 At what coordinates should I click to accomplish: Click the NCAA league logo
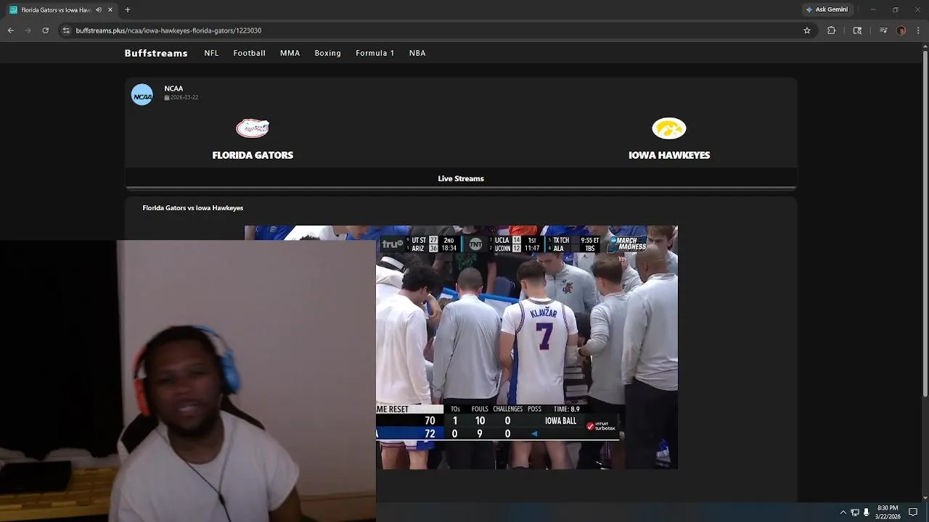tap(142, 95)
